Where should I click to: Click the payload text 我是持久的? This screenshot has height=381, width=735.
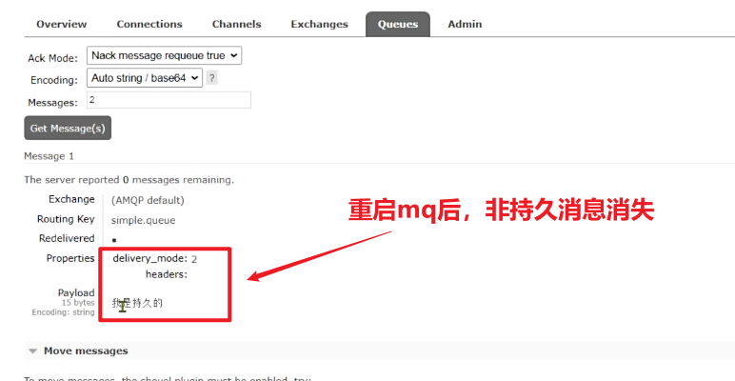(x=137, y=303)
